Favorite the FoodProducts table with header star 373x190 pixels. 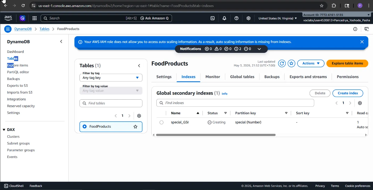(291, 63)
